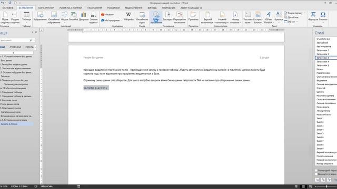Add a comment with Примітка
The height and width of the screenshot is (189, 337).
(x=193, y=16)
